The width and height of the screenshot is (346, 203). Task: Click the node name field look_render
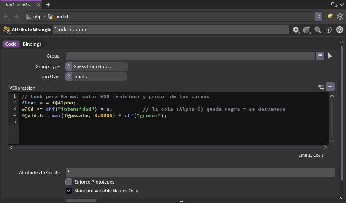[x=171, y=30]
